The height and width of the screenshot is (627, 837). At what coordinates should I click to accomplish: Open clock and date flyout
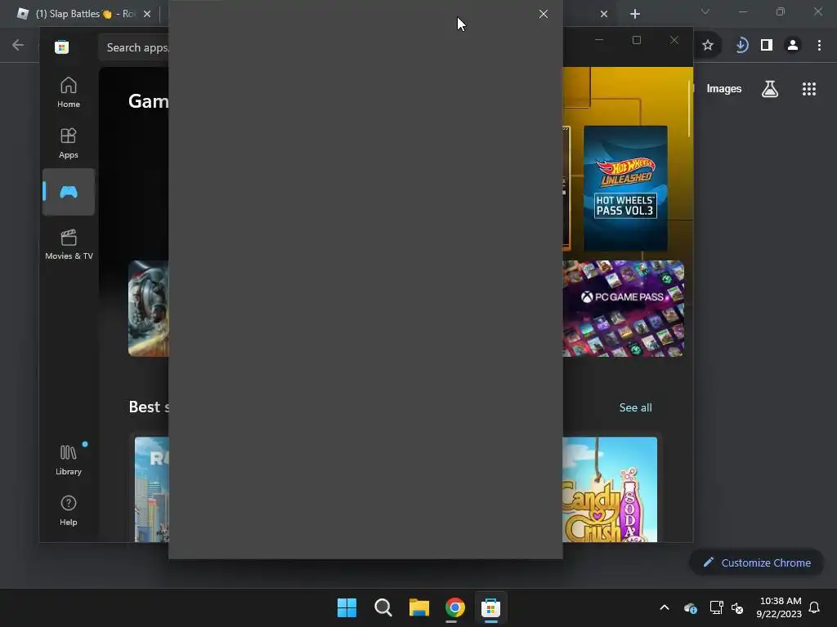tap(779, 607)
